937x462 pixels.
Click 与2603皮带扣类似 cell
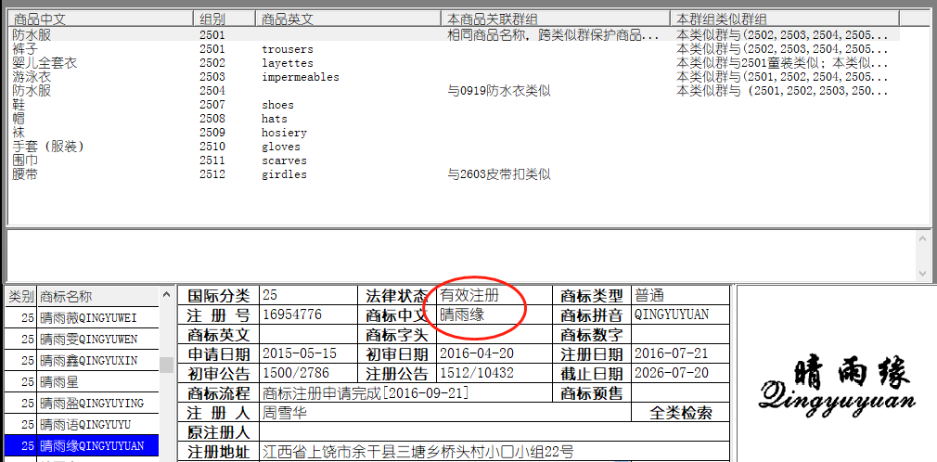(x=499, y=174)
